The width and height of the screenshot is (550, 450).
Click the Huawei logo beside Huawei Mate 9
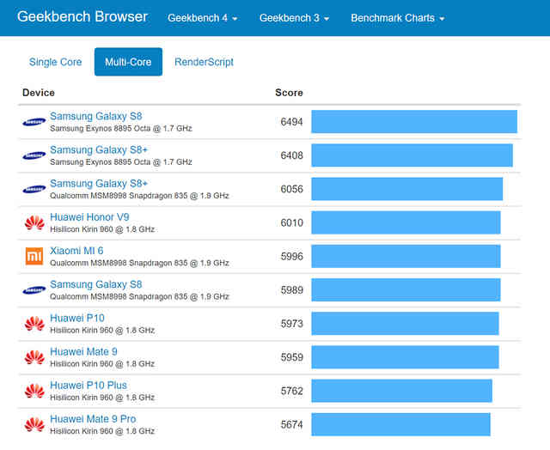point(34,357)
